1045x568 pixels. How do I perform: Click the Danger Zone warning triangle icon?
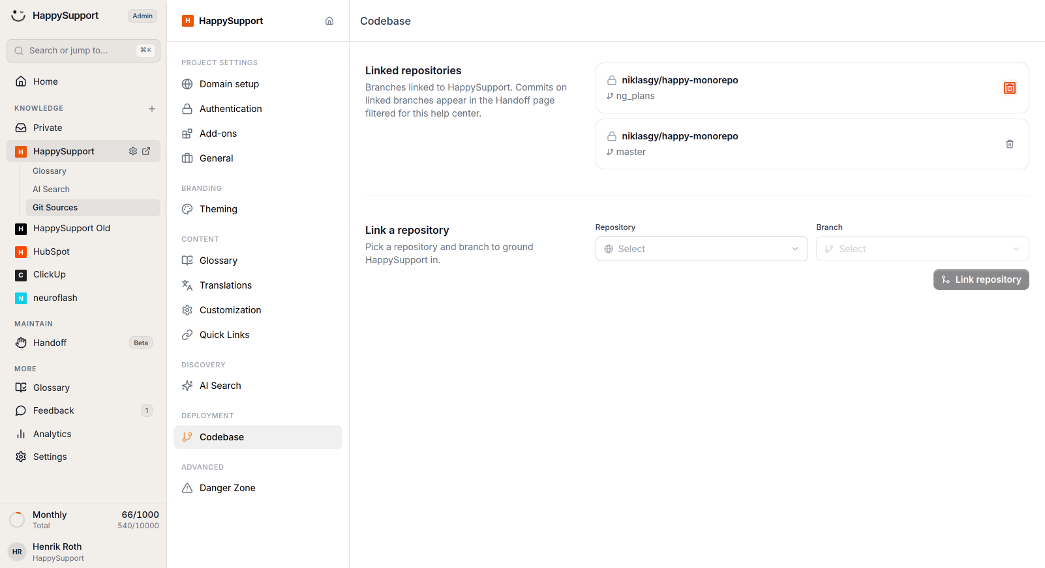click(x=187, y=488)
